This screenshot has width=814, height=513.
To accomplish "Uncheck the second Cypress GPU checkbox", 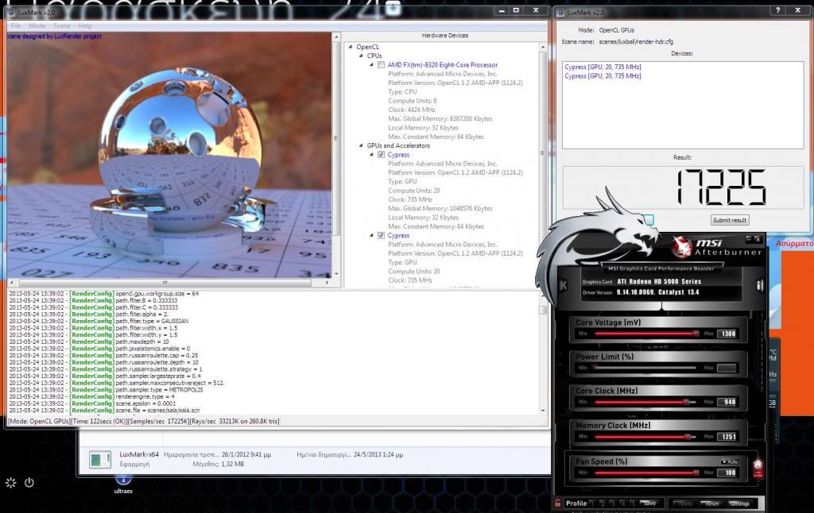I will point(381,236).
